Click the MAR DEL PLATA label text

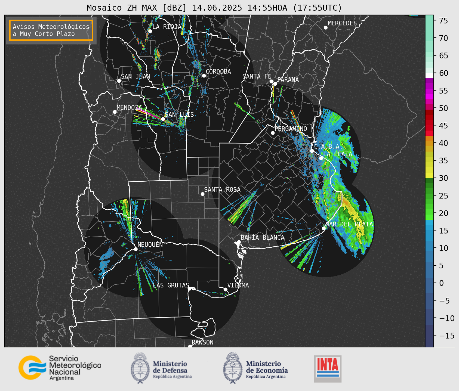tap(349, 224)
